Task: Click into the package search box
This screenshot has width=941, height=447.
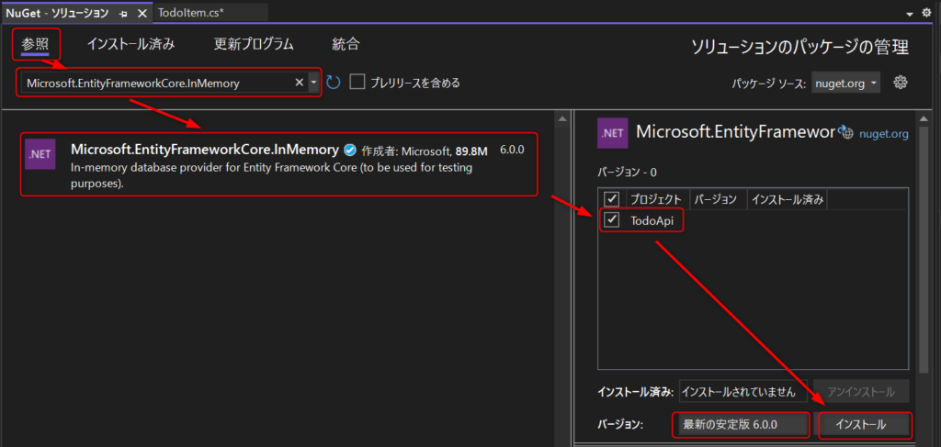Action: click(x=157, y=83)
